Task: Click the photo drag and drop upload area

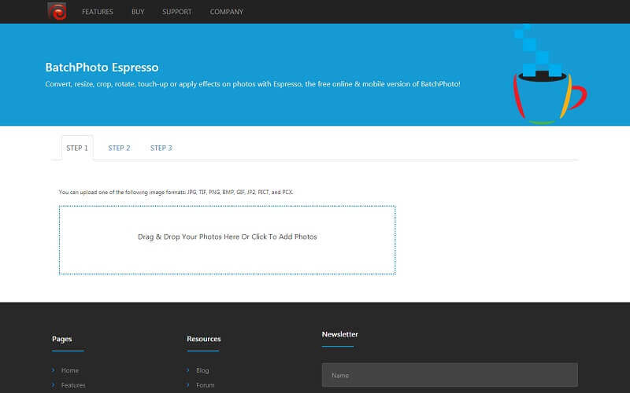Action: coord(228,241)
